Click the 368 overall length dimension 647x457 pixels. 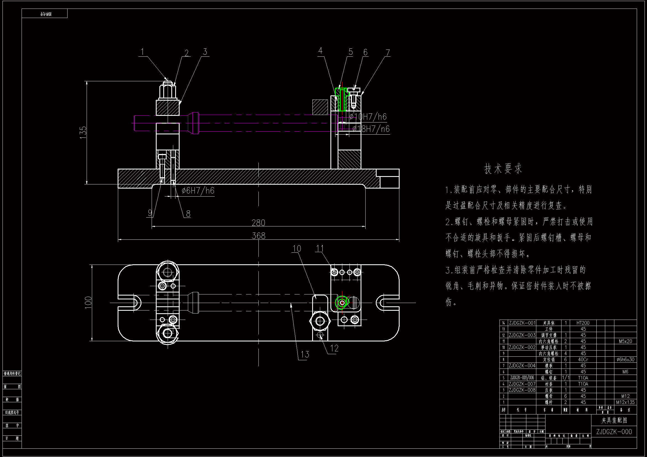tap(258, 236)
